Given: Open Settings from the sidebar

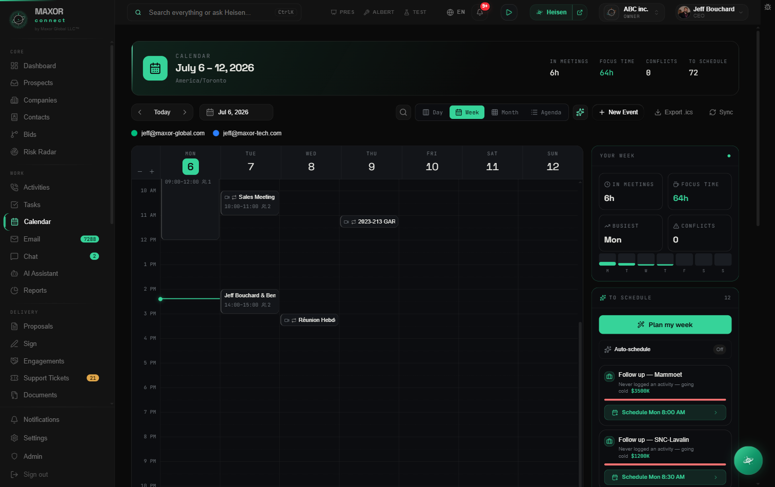Looking at the screenshot, I should (56, 438).
